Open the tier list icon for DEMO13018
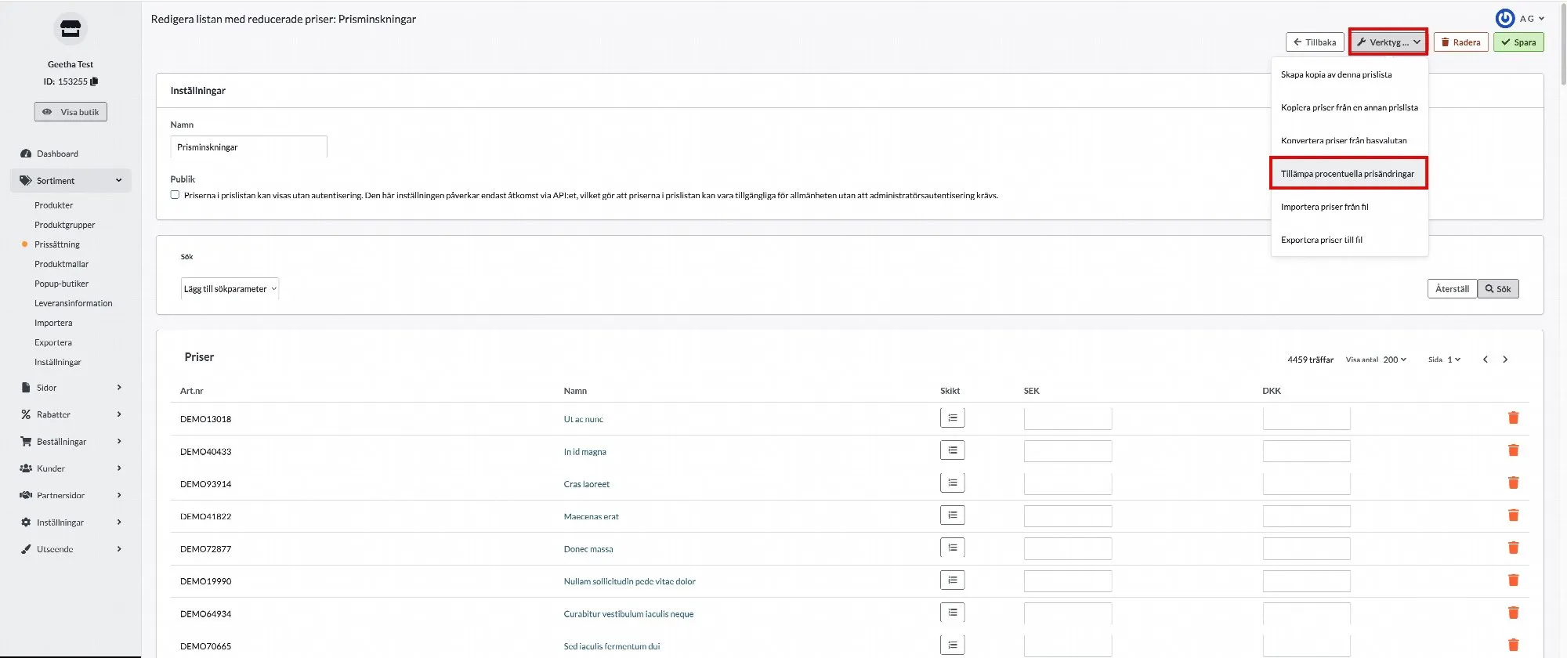The image size is (1567, 658). pyautogui.click(x=952, y=418)
